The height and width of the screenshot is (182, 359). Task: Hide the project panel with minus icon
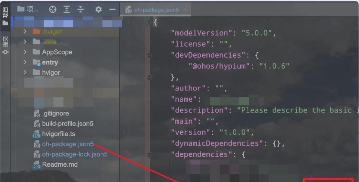point(112,10)
